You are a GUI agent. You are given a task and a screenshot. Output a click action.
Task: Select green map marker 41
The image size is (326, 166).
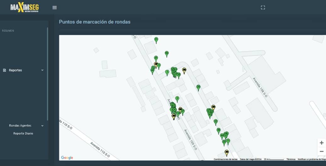pyautogui.click(x=156, y=58)
